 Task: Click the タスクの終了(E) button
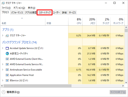pyautogui.click(x=118, y=92)
